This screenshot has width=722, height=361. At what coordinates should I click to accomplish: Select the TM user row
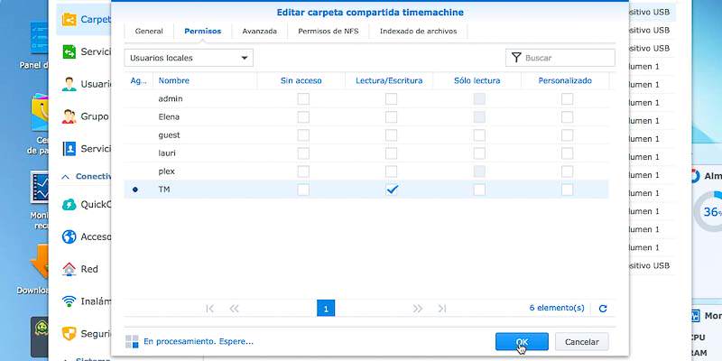click(366, 190)
